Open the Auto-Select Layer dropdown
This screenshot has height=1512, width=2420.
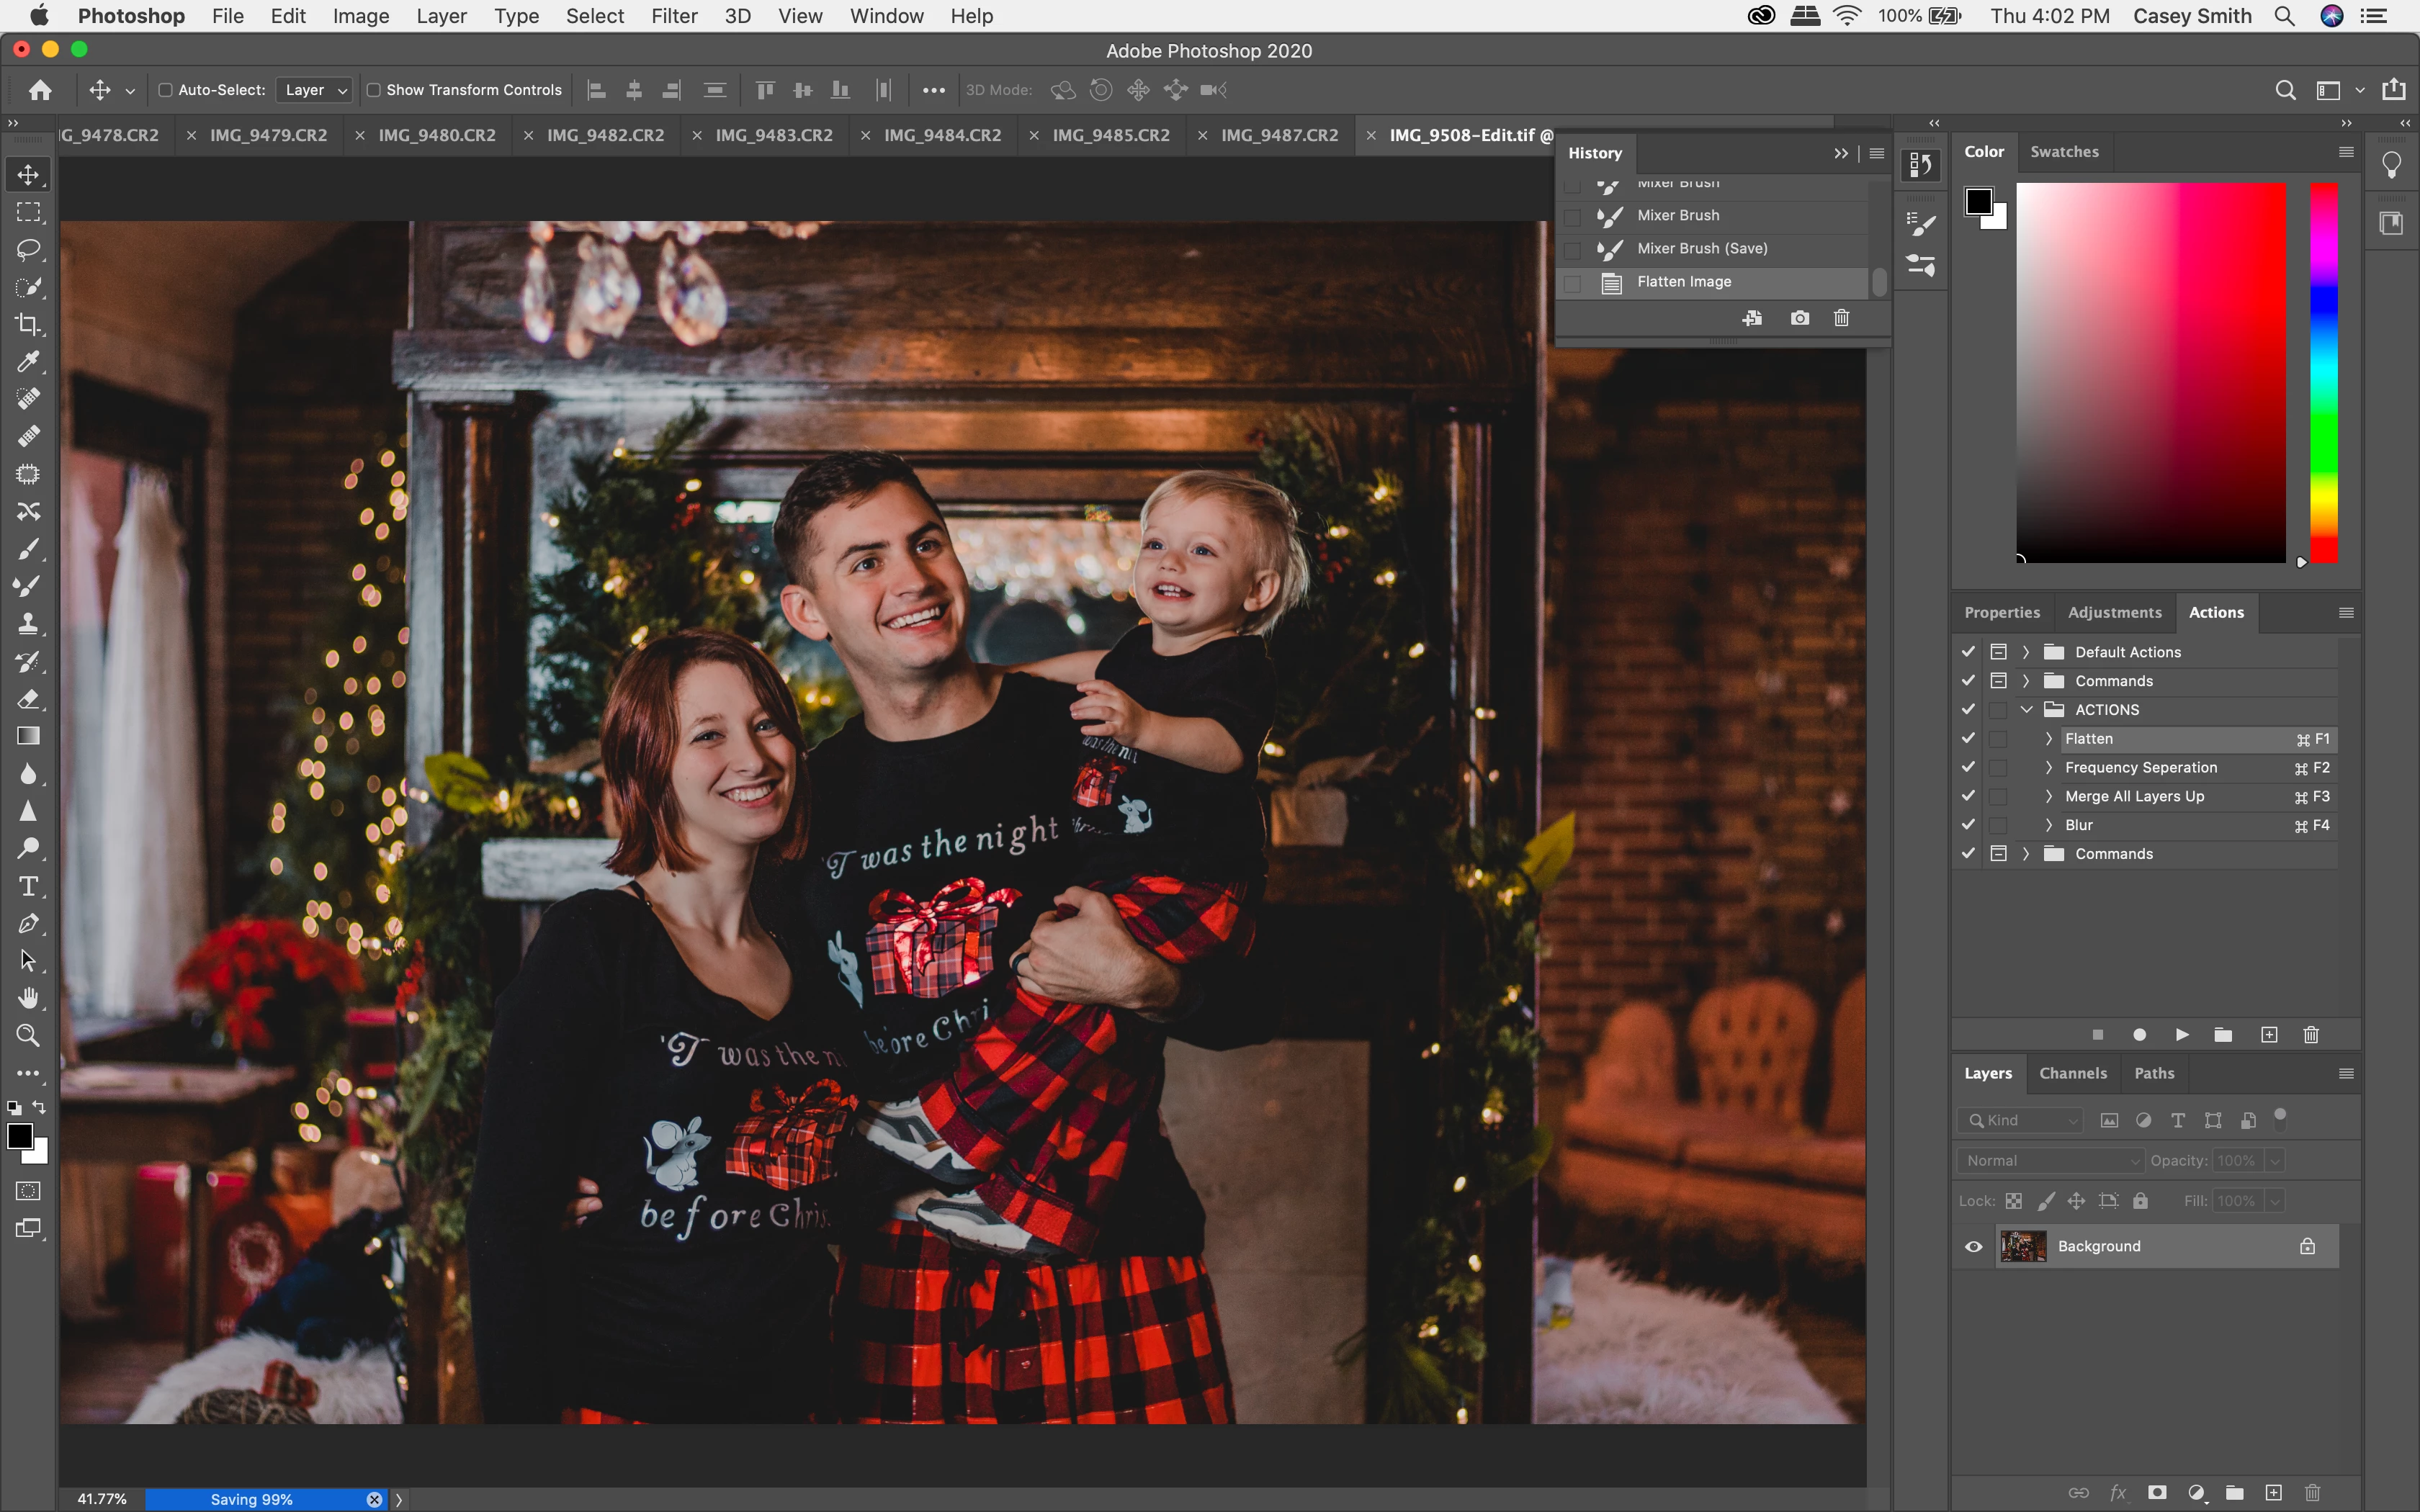(315, 90)
